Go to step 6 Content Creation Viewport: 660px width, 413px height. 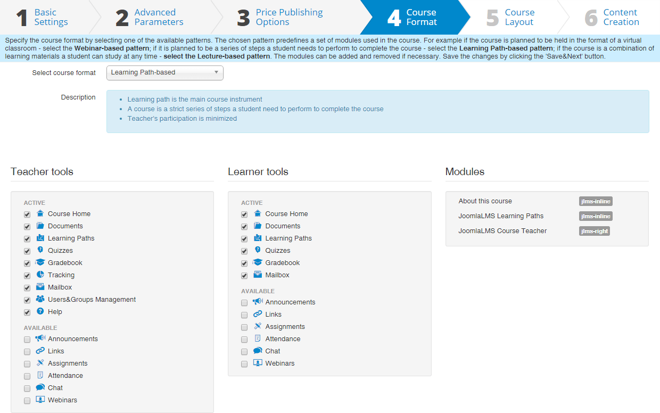[612, 17]
